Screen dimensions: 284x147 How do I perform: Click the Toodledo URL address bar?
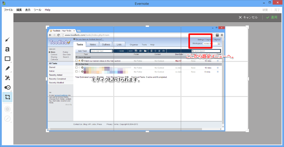[x=138, y=35]
